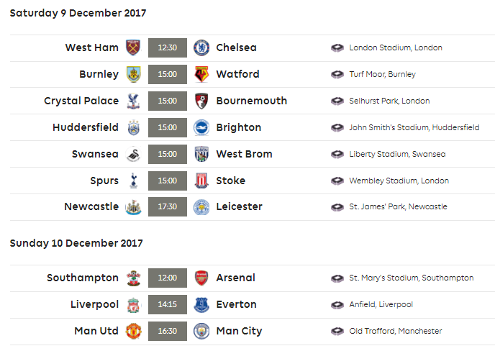The height and width of the screenshot is (351, 495).
Task: Click the Man City badge
Action: pos(201,331)
